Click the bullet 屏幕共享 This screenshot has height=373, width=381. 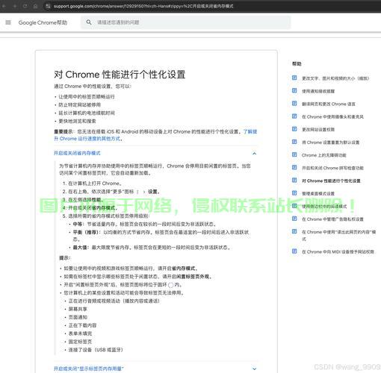tap(78, 309)
